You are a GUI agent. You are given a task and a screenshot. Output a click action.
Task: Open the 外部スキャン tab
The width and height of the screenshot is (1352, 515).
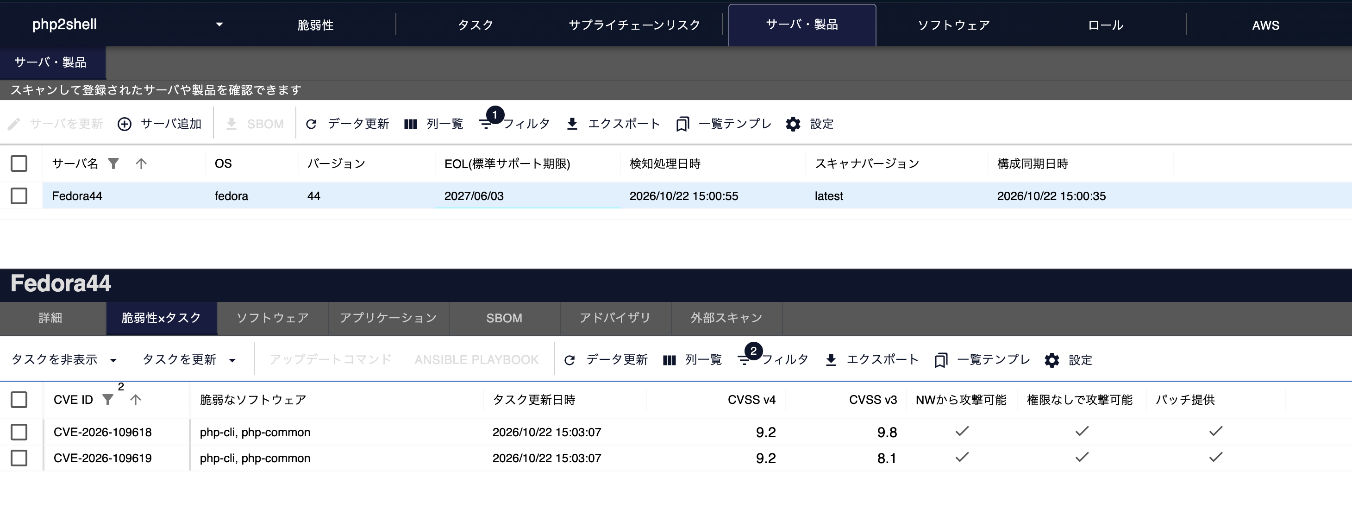726,318
